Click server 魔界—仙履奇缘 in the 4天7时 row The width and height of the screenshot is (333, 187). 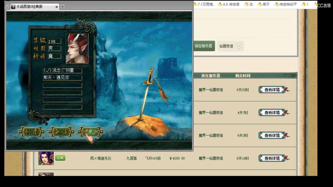tap(211, 112)
